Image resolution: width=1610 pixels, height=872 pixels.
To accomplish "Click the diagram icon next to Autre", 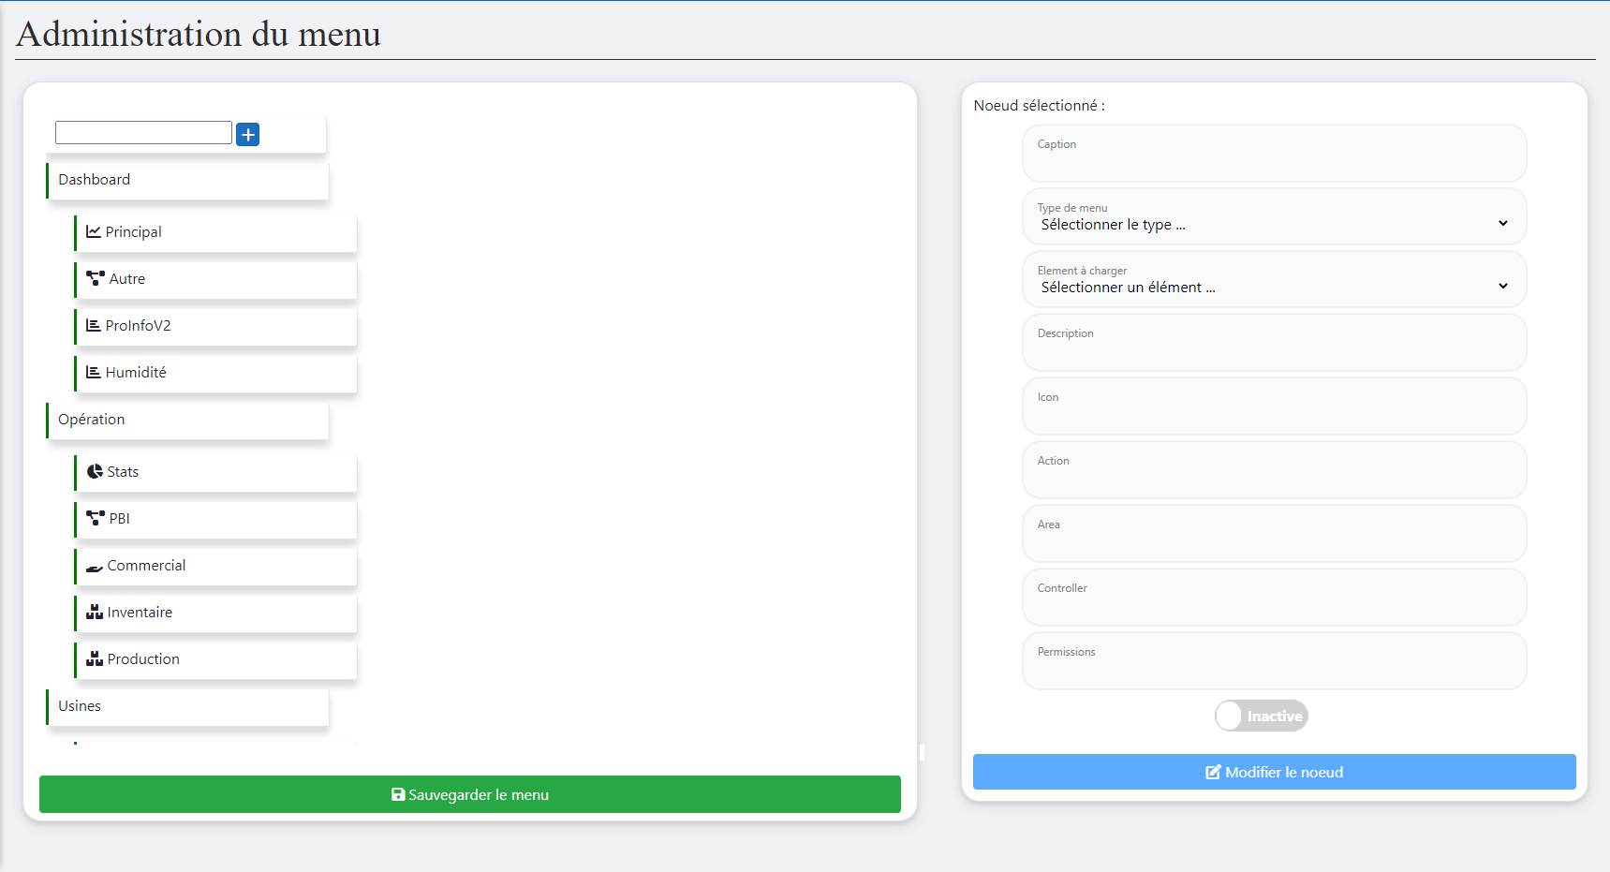I will [95, 278].
